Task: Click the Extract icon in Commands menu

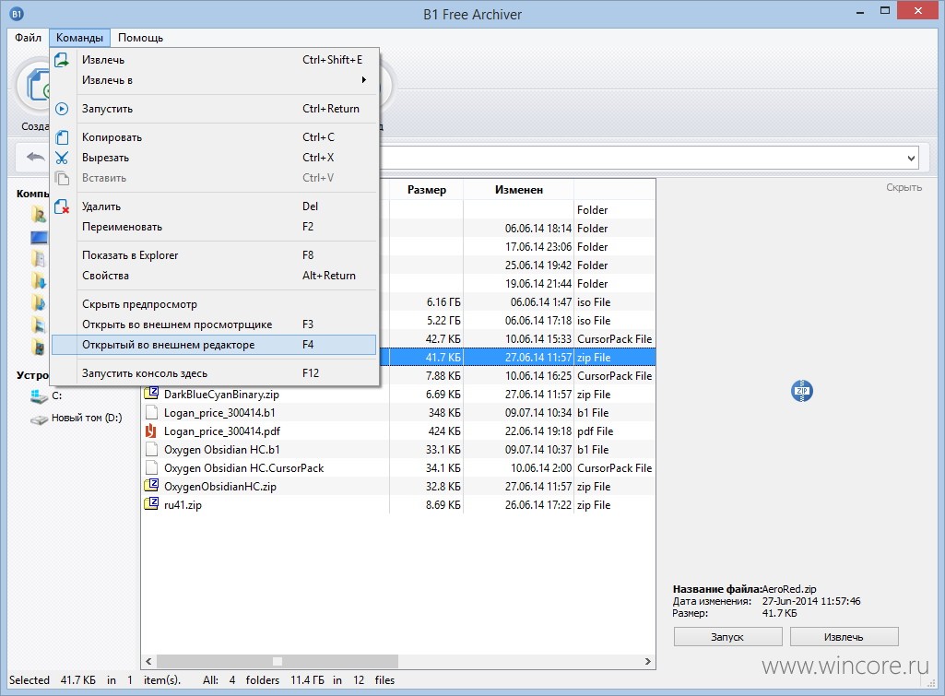Action: [x=62, y=60]
